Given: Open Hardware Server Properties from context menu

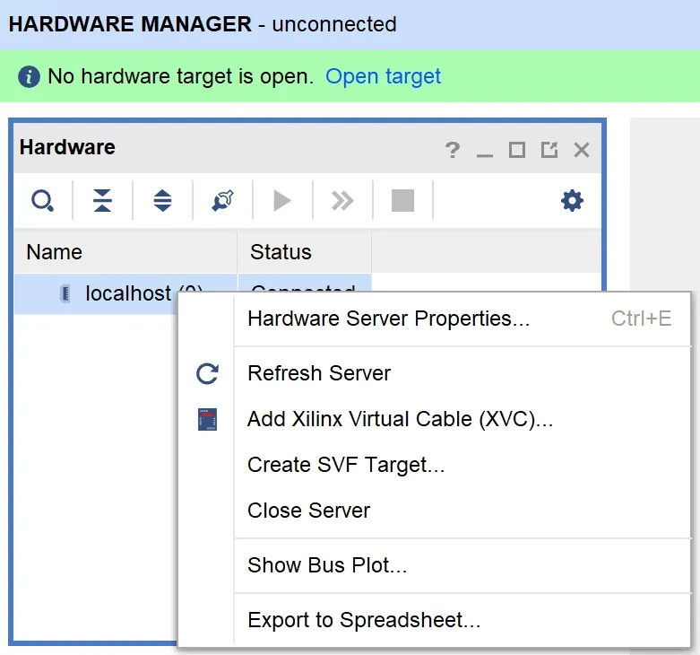Looking at the screenshot, I should click(x=388, y=319).
